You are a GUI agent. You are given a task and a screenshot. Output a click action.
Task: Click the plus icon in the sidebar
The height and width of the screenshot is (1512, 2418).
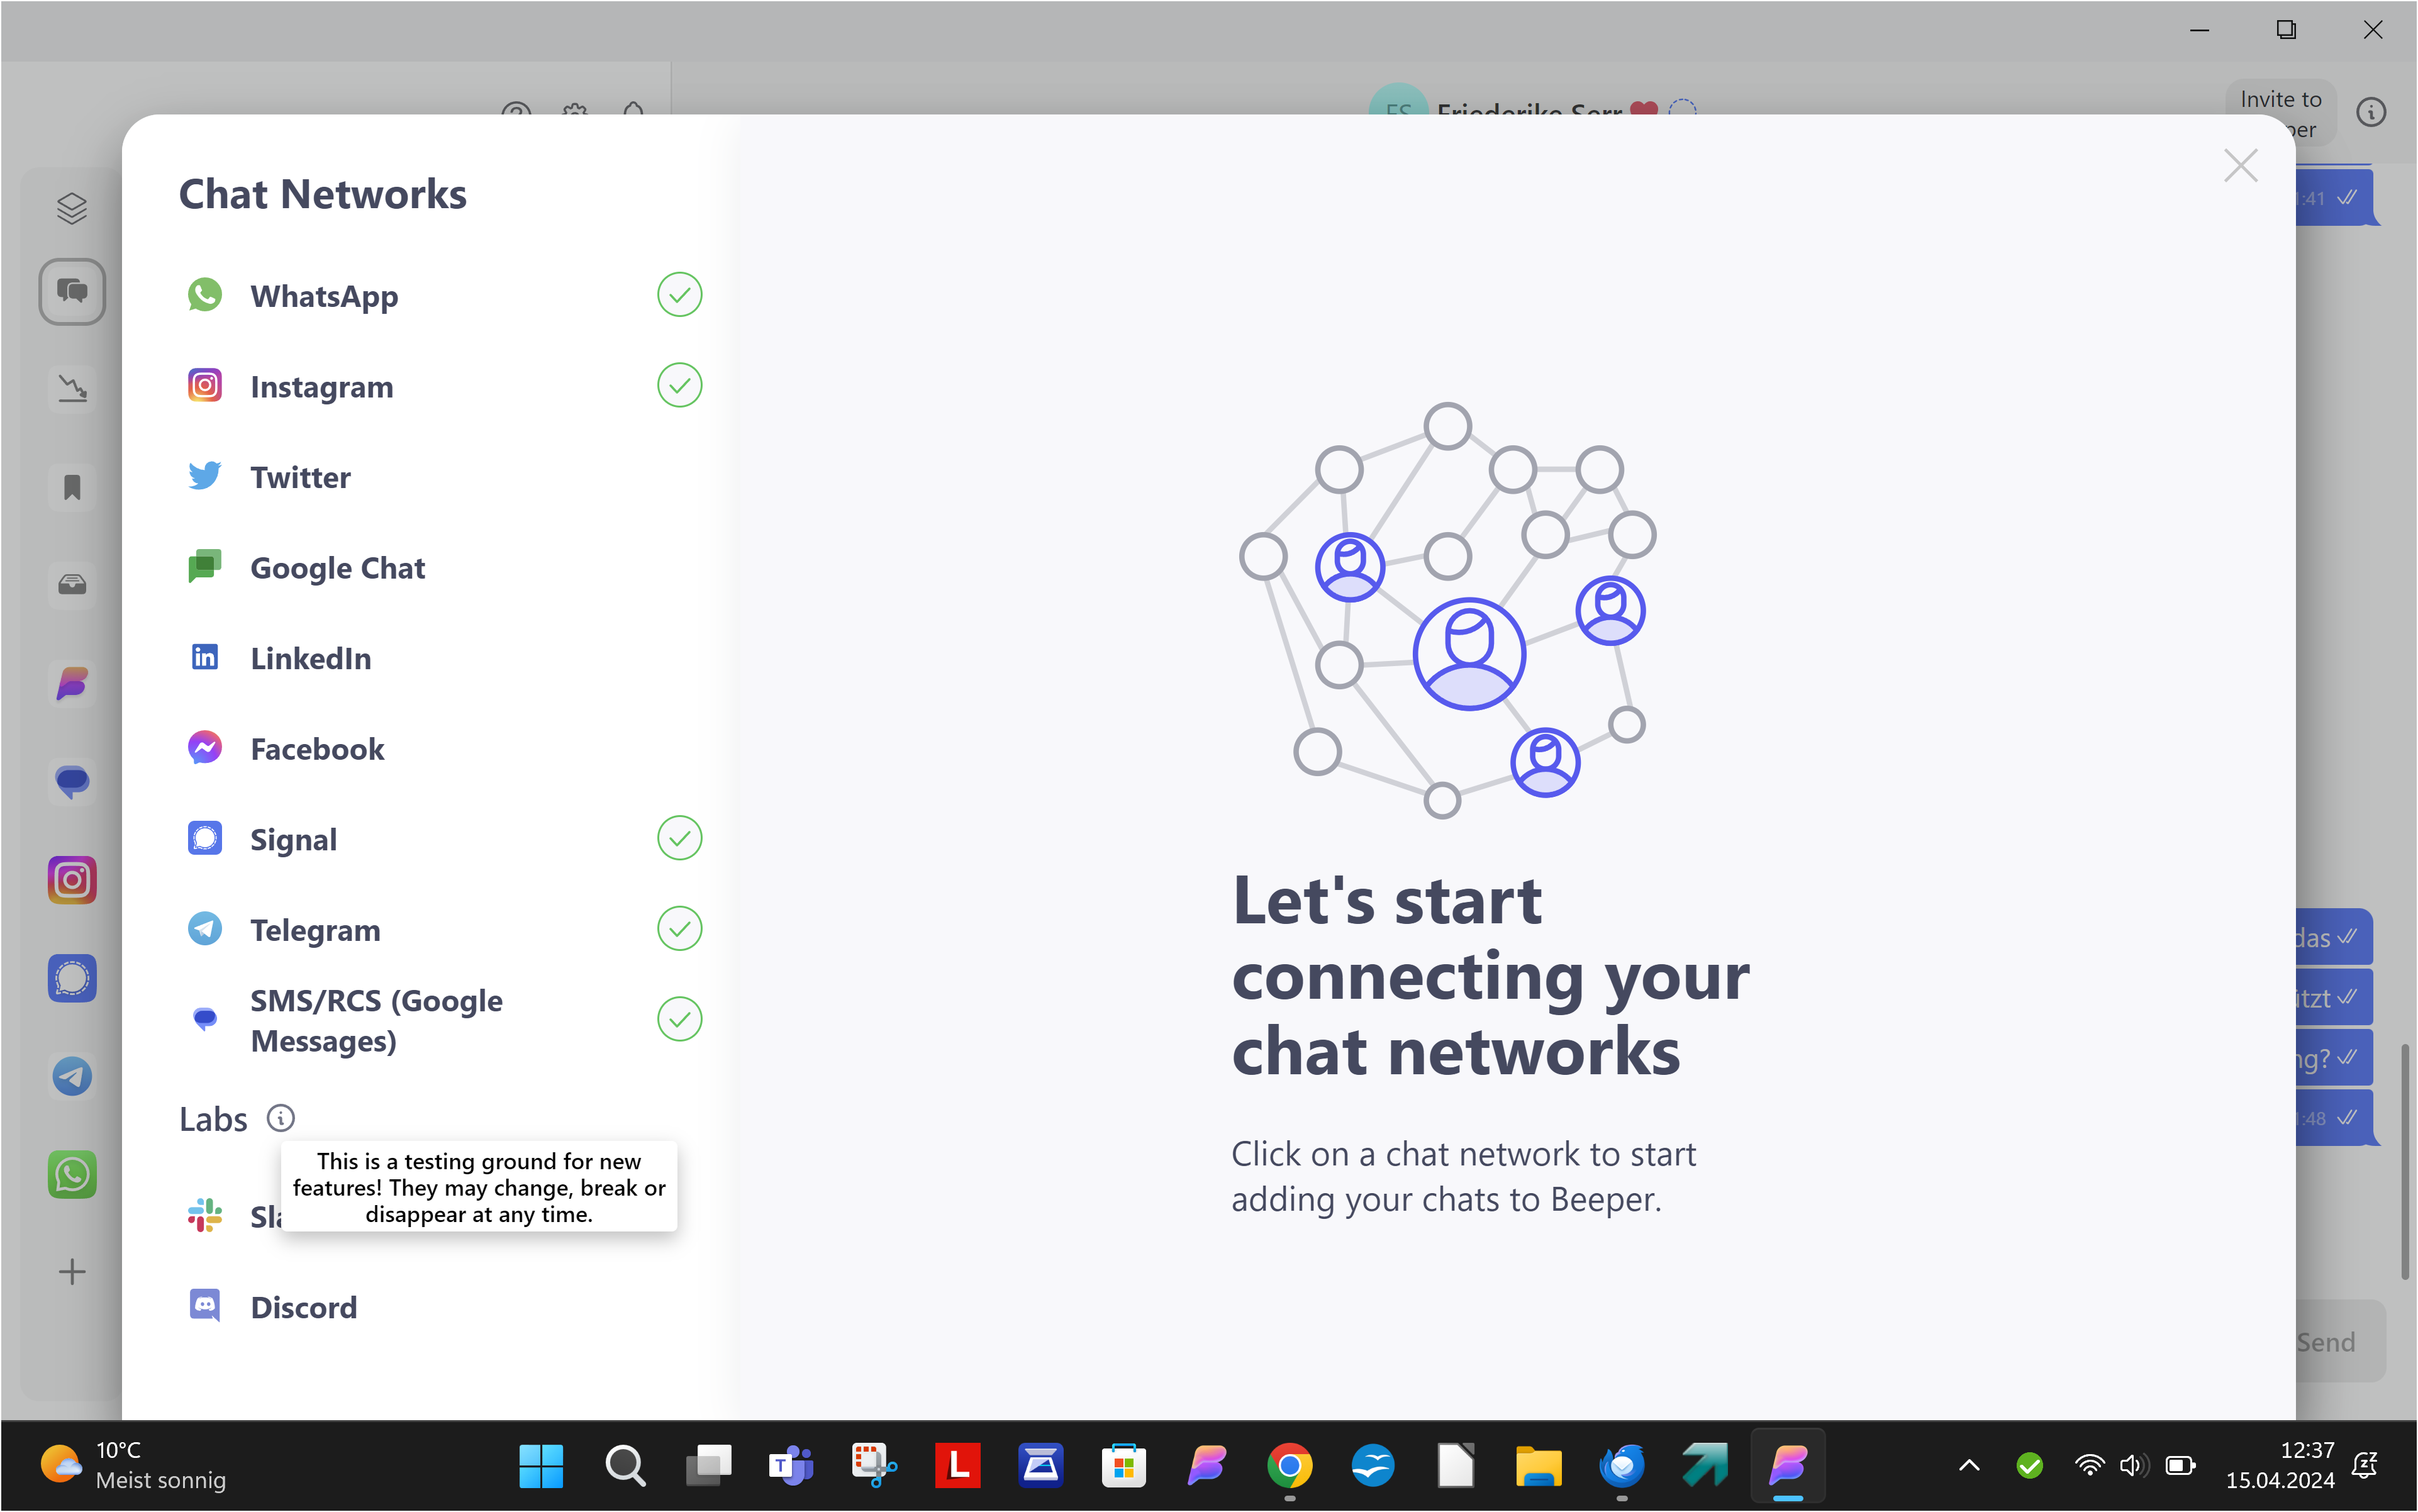72,1272
